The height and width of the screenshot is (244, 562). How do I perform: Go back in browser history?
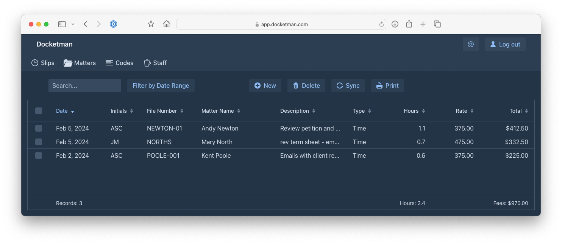click(x=86, y=24)
